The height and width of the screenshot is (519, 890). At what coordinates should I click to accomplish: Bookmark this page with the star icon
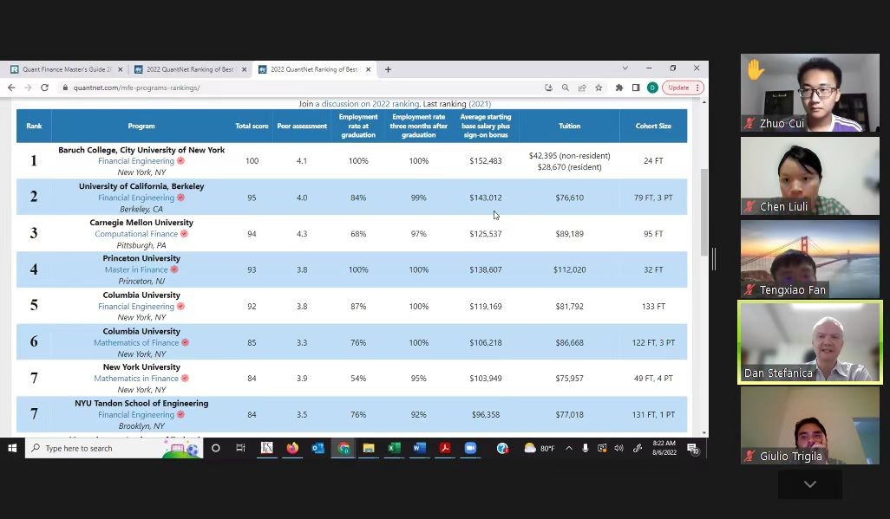tap(599, 88)
